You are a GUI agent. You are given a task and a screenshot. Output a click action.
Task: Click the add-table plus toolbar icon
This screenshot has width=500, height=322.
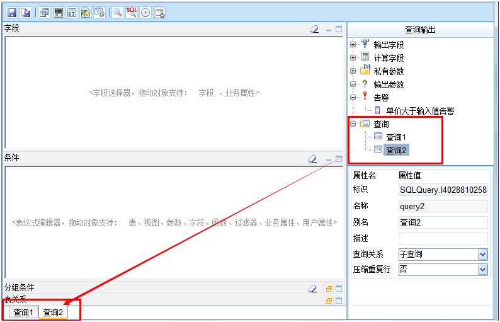pos(159,13)
